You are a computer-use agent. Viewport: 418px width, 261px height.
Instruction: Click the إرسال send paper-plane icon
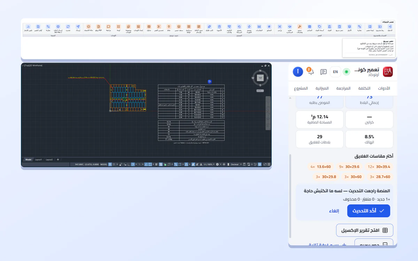78,27
